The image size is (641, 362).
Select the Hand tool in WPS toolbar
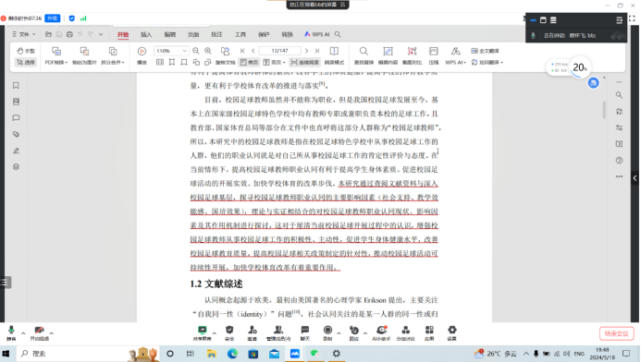(26, 51)
